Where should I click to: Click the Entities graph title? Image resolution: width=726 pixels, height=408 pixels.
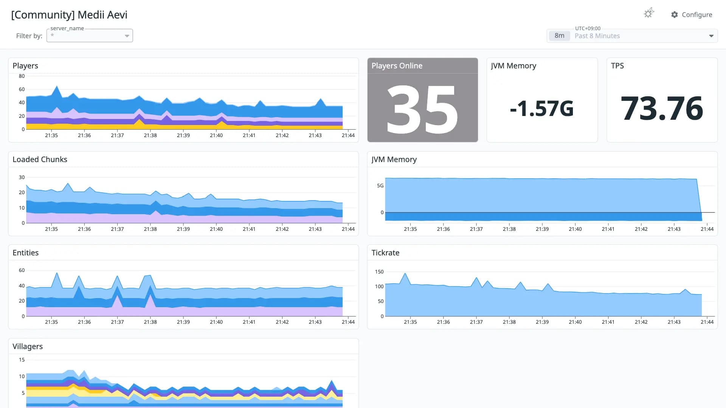click(x=25, y=253)
